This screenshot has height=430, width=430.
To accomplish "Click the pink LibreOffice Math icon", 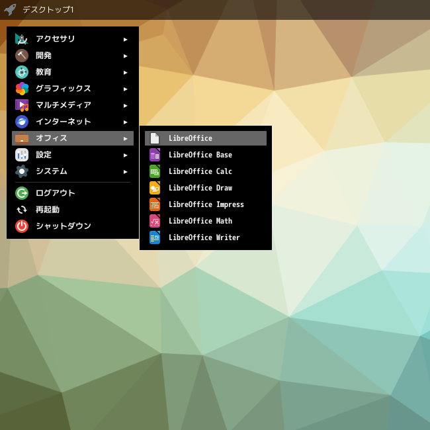I will tap(155, 221).
